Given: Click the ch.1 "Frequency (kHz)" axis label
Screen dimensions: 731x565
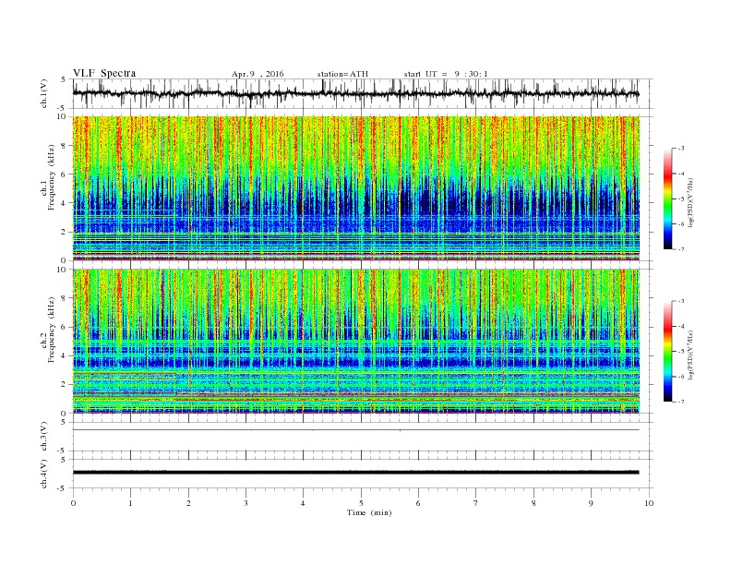Looking at the screenshot, I should click(x=52, y=177).
